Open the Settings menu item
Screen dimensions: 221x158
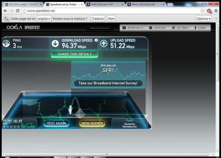pyautogui.click(x=180, y=28)
